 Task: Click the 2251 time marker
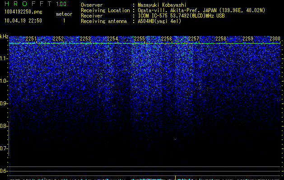(x=31, y=39)
